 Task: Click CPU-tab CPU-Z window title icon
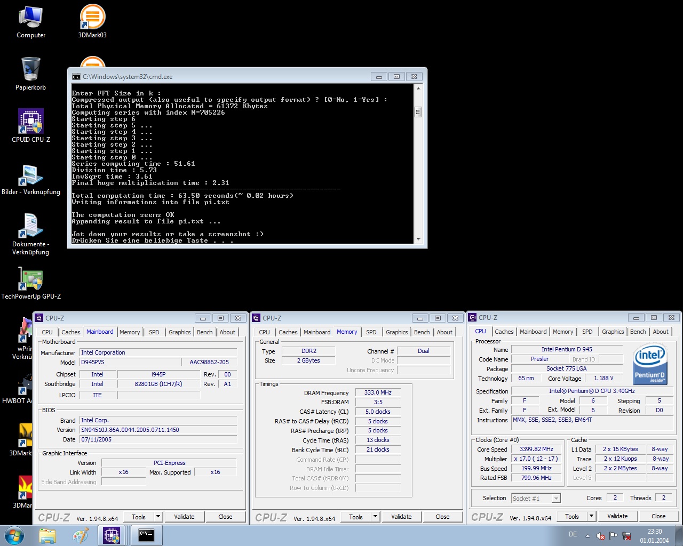click(x=472, y=317)
